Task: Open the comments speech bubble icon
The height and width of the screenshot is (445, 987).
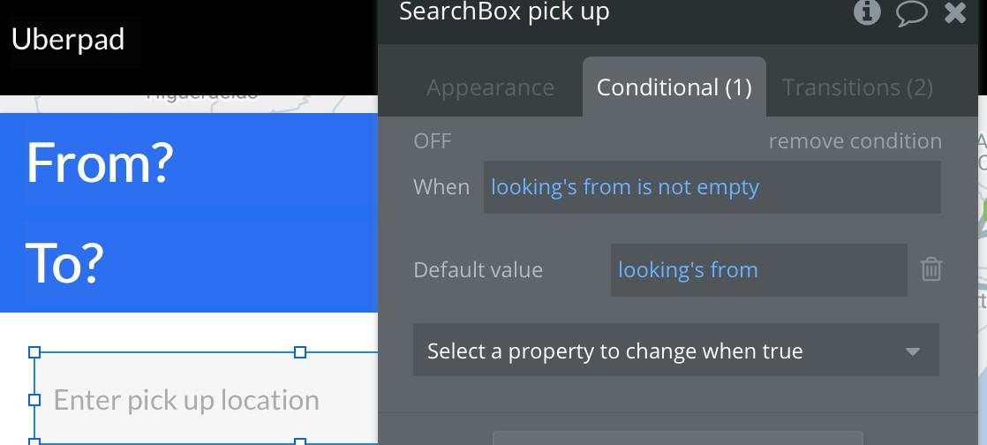Action: pyautogui.click(x=911, y=12)
